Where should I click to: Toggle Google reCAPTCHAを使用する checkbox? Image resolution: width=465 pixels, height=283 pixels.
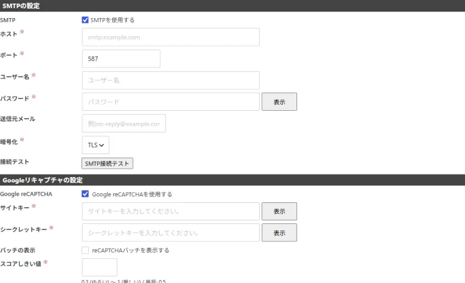coord(85,194)
